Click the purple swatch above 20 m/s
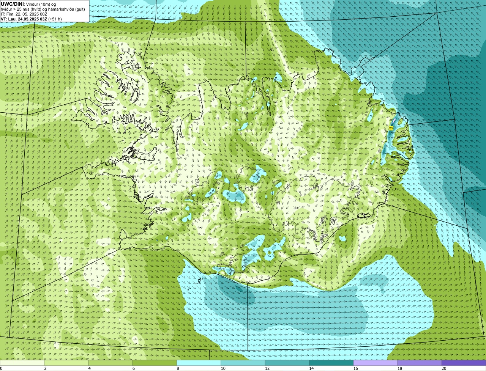The image size is (486, 371). pyautogui.click(x=464, y=363)
